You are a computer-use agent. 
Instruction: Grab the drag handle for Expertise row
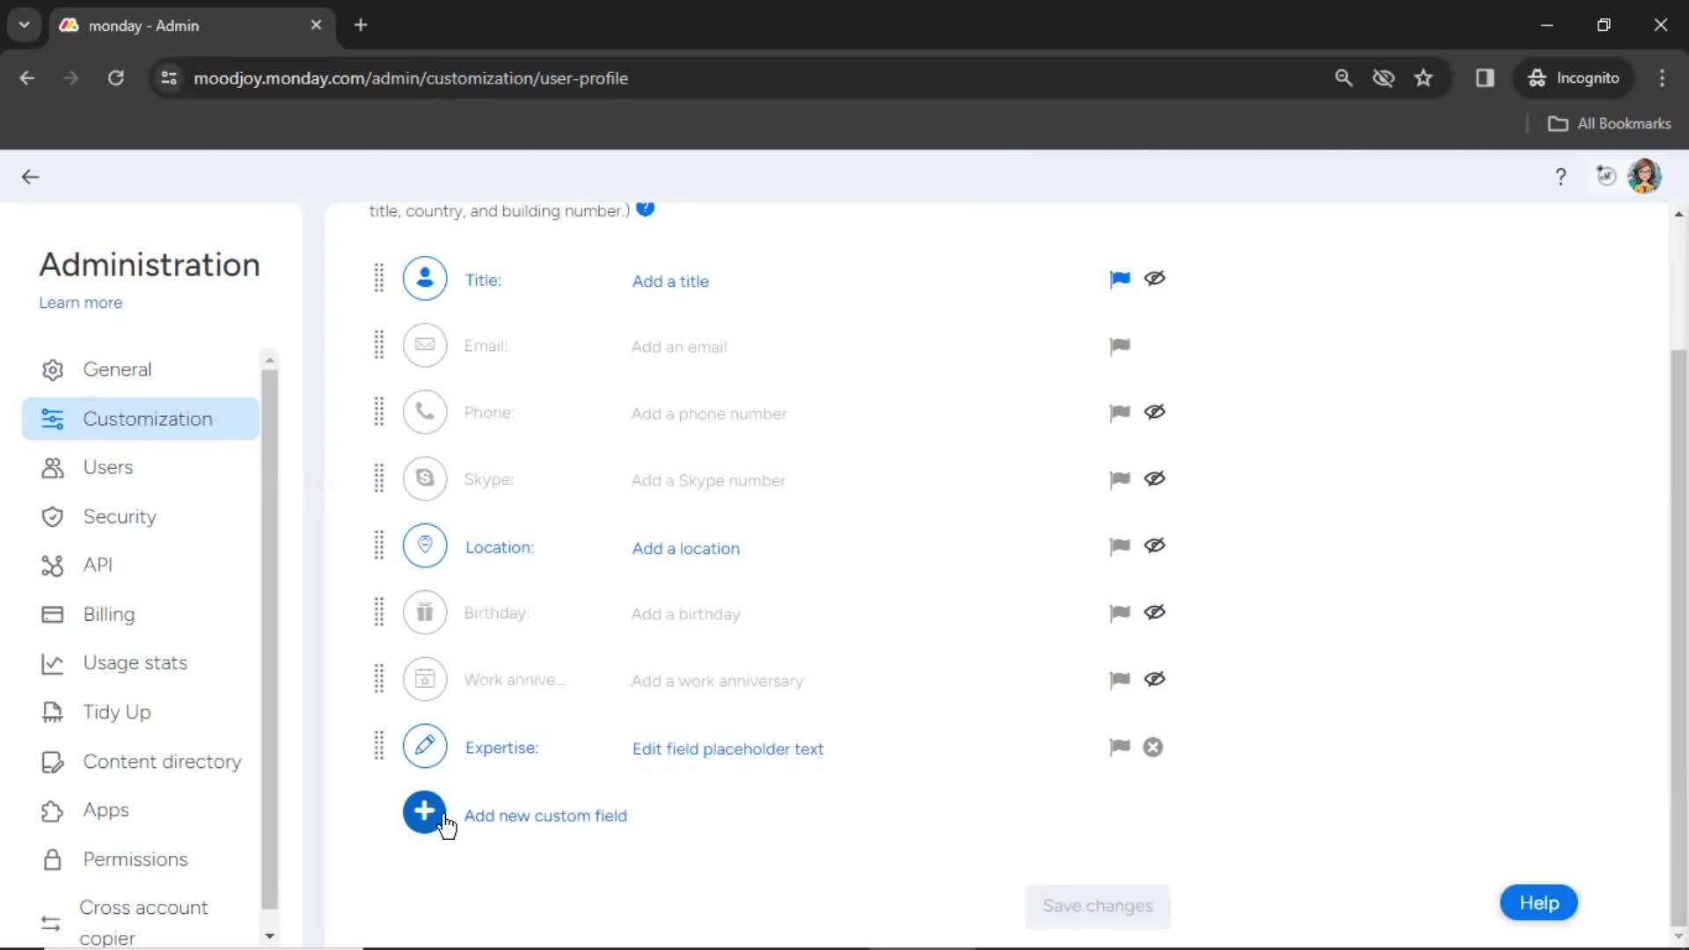[x=379, y=746]
